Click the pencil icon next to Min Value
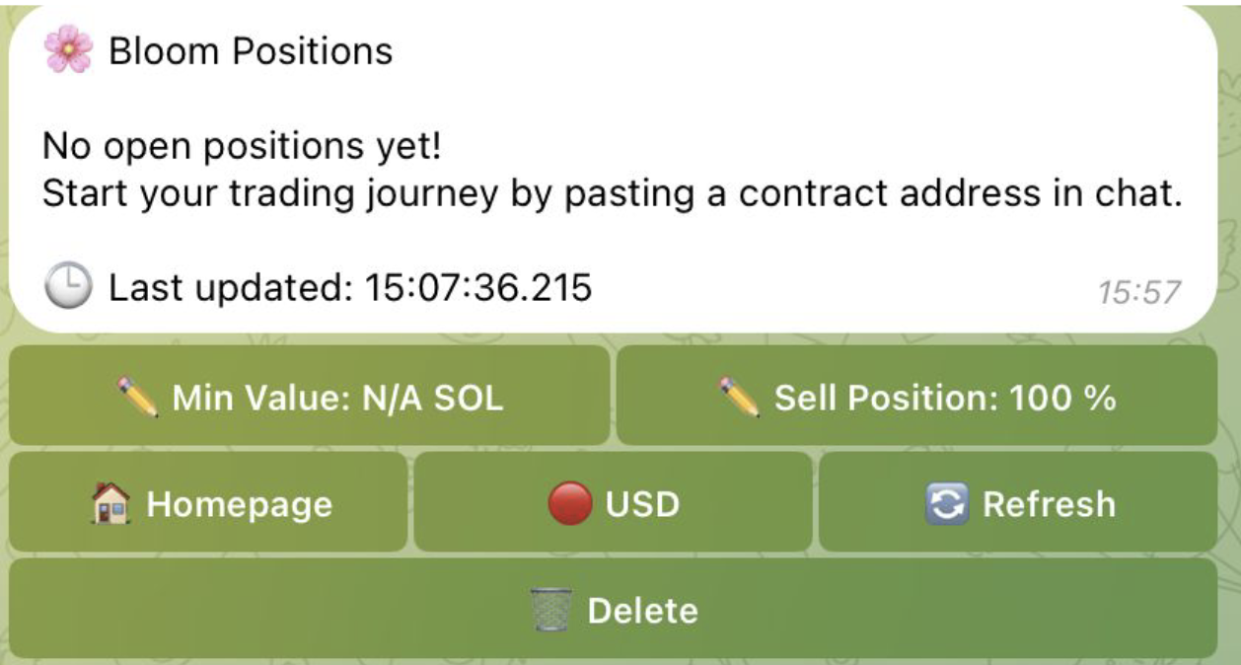 pos(137,398)
